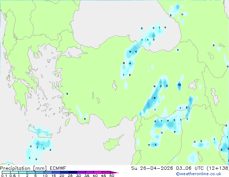
Task: Select the 35–40 mm legend color swatch
Action: [89, 172]
